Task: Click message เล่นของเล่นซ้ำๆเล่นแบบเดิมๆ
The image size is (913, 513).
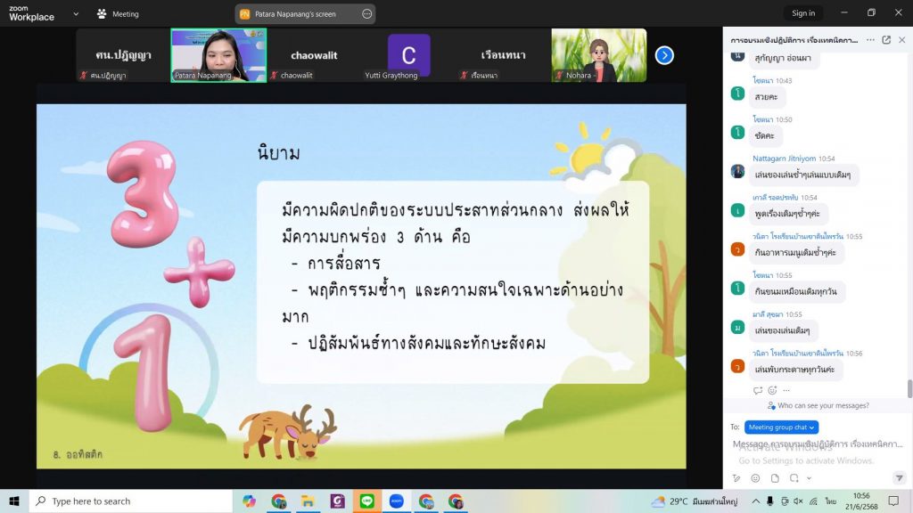Action: point(803,175)
